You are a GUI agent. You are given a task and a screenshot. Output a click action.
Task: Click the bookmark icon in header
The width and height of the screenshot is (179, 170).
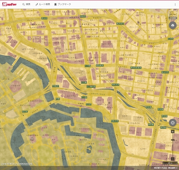(x=55, y=4)
